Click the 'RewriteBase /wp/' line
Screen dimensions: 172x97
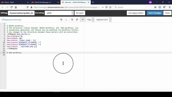click(x=15, y=38)
